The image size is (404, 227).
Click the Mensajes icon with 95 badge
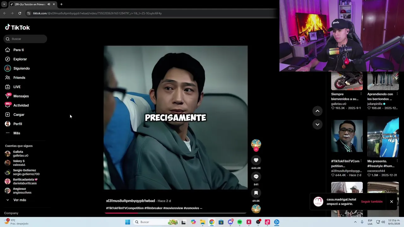(8, 96)
